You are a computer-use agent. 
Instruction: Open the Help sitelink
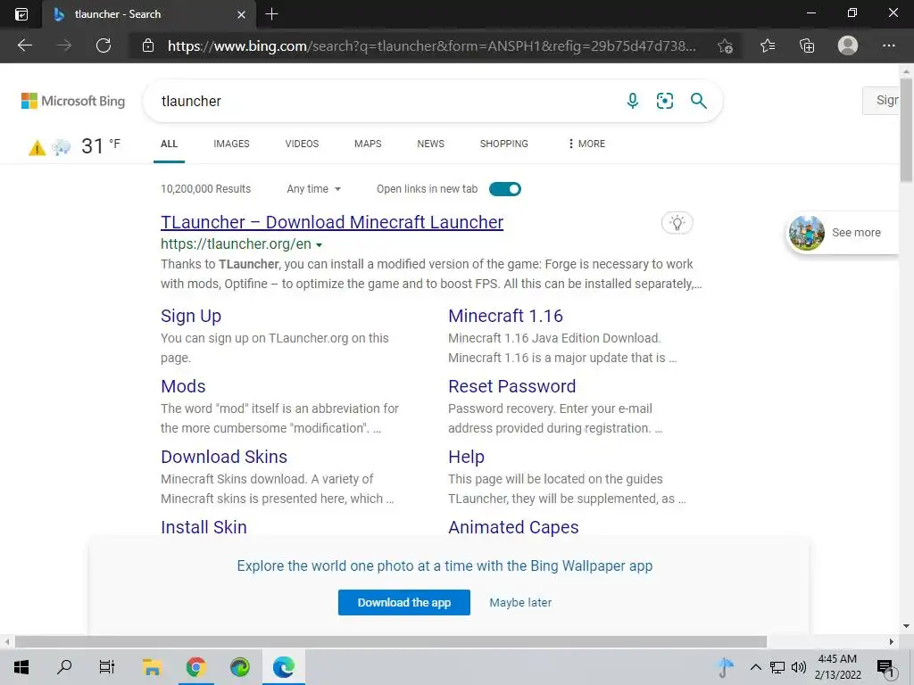click(x=466, y=457)
